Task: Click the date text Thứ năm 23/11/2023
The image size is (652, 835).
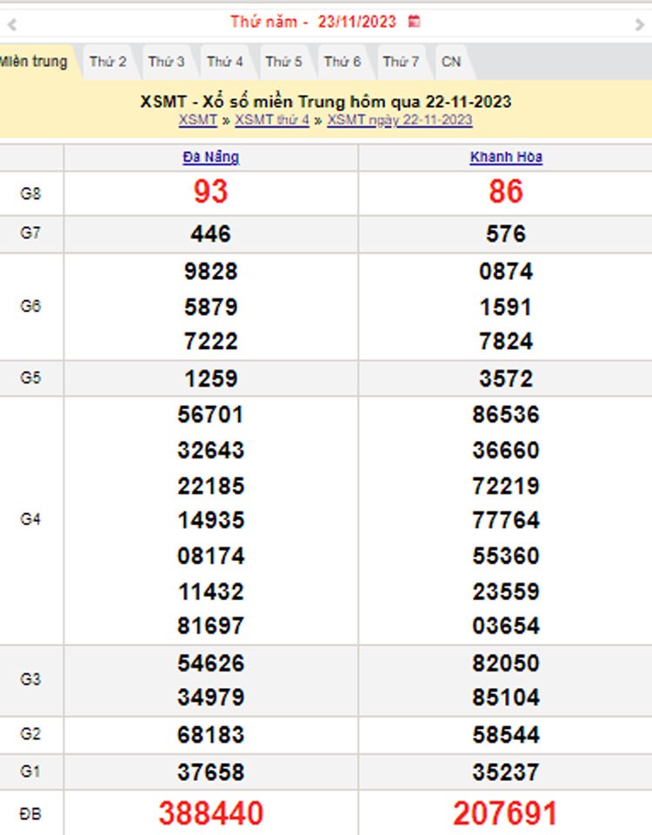Action: [x=313, y=22]
